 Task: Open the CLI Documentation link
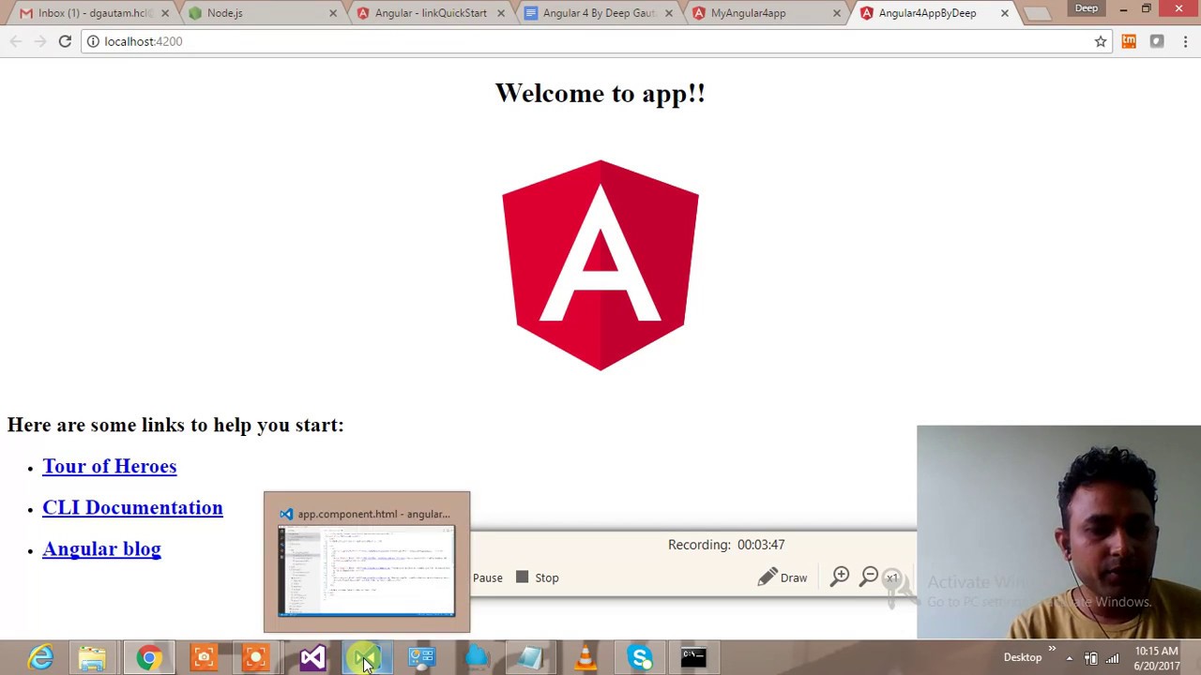(x=132, y=507)
